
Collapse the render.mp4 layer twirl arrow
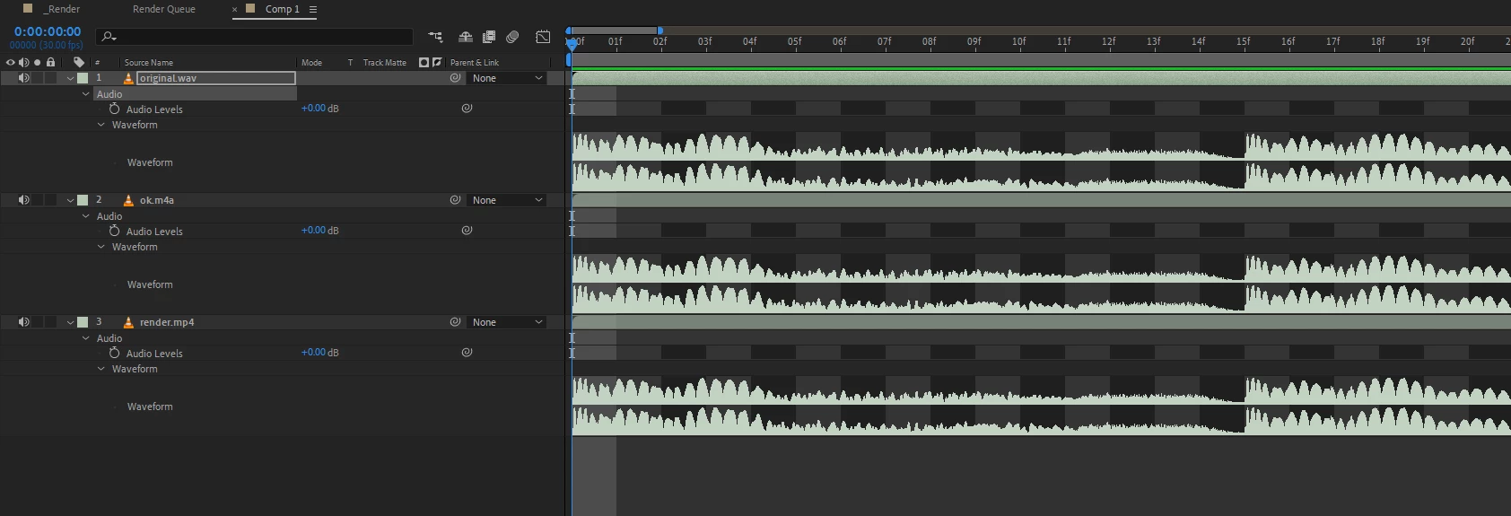(70, 322)
